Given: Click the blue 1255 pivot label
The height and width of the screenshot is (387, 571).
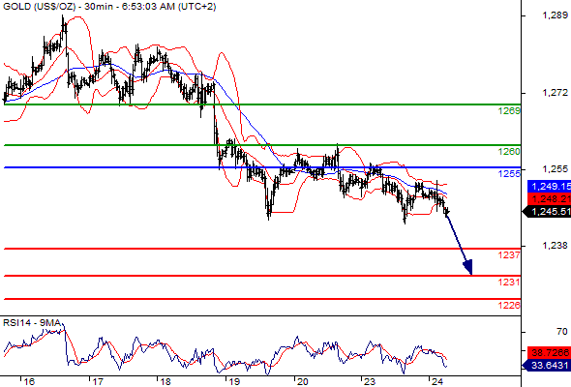Looking at the screenshot, I should click(x=509, y=173).
